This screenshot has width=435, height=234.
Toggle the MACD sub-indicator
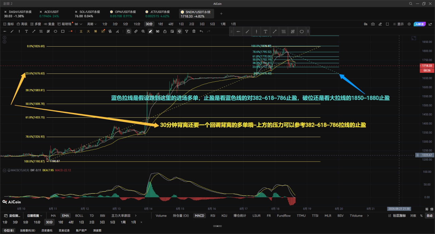(199, 216)
